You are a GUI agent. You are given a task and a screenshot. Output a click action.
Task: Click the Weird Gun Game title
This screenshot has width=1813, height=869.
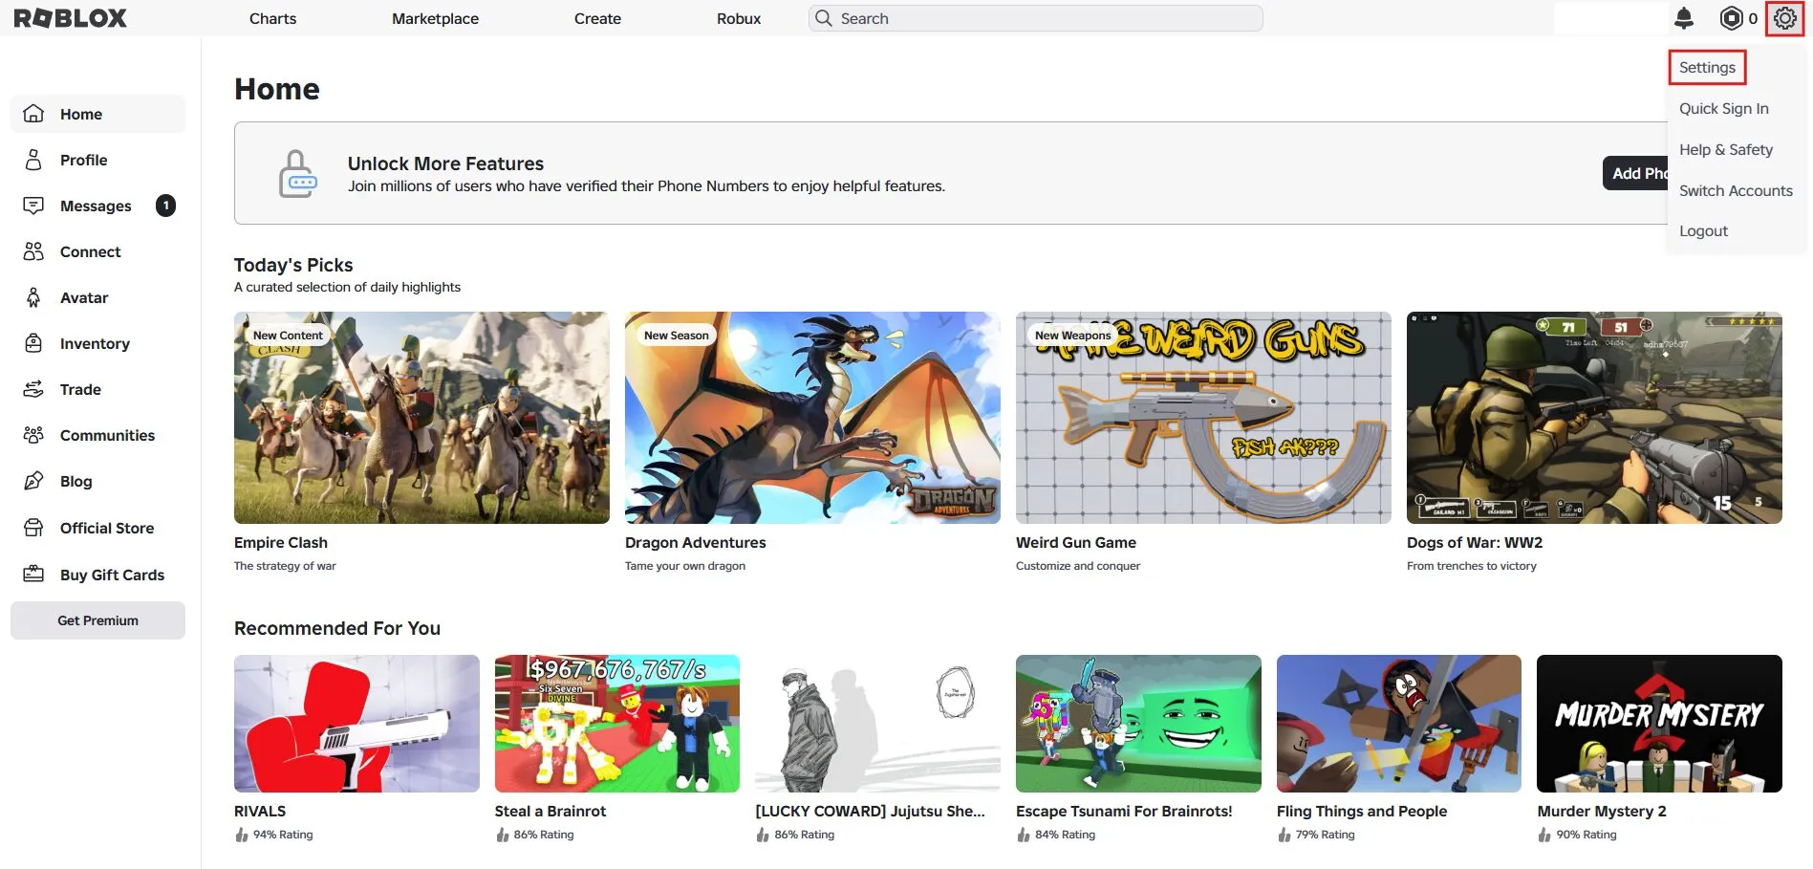pyautogui.click(x=1076, y=542)
